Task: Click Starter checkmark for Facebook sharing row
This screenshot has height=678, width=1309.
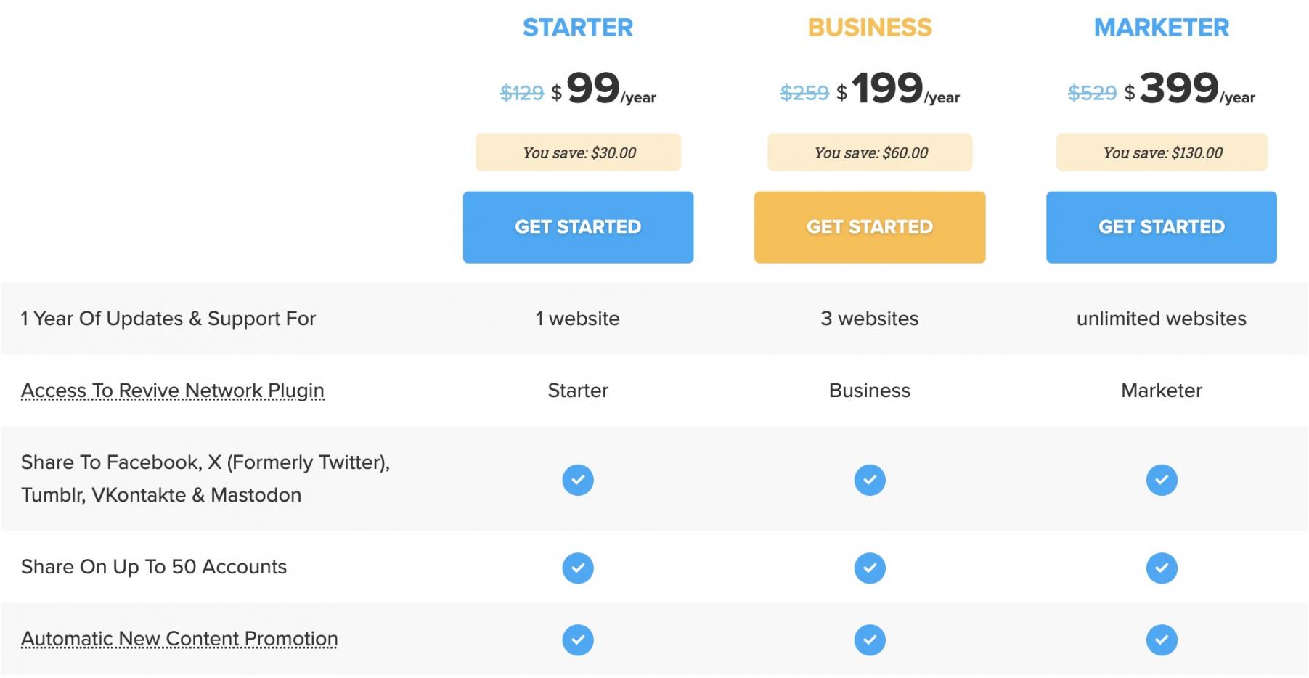Action: [578, 480]
